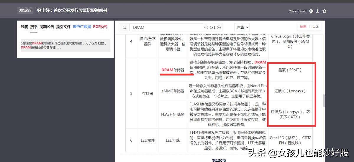Go to next search match arrow
The width and height of the screenshot is (354, 162).
click(219, 27)
